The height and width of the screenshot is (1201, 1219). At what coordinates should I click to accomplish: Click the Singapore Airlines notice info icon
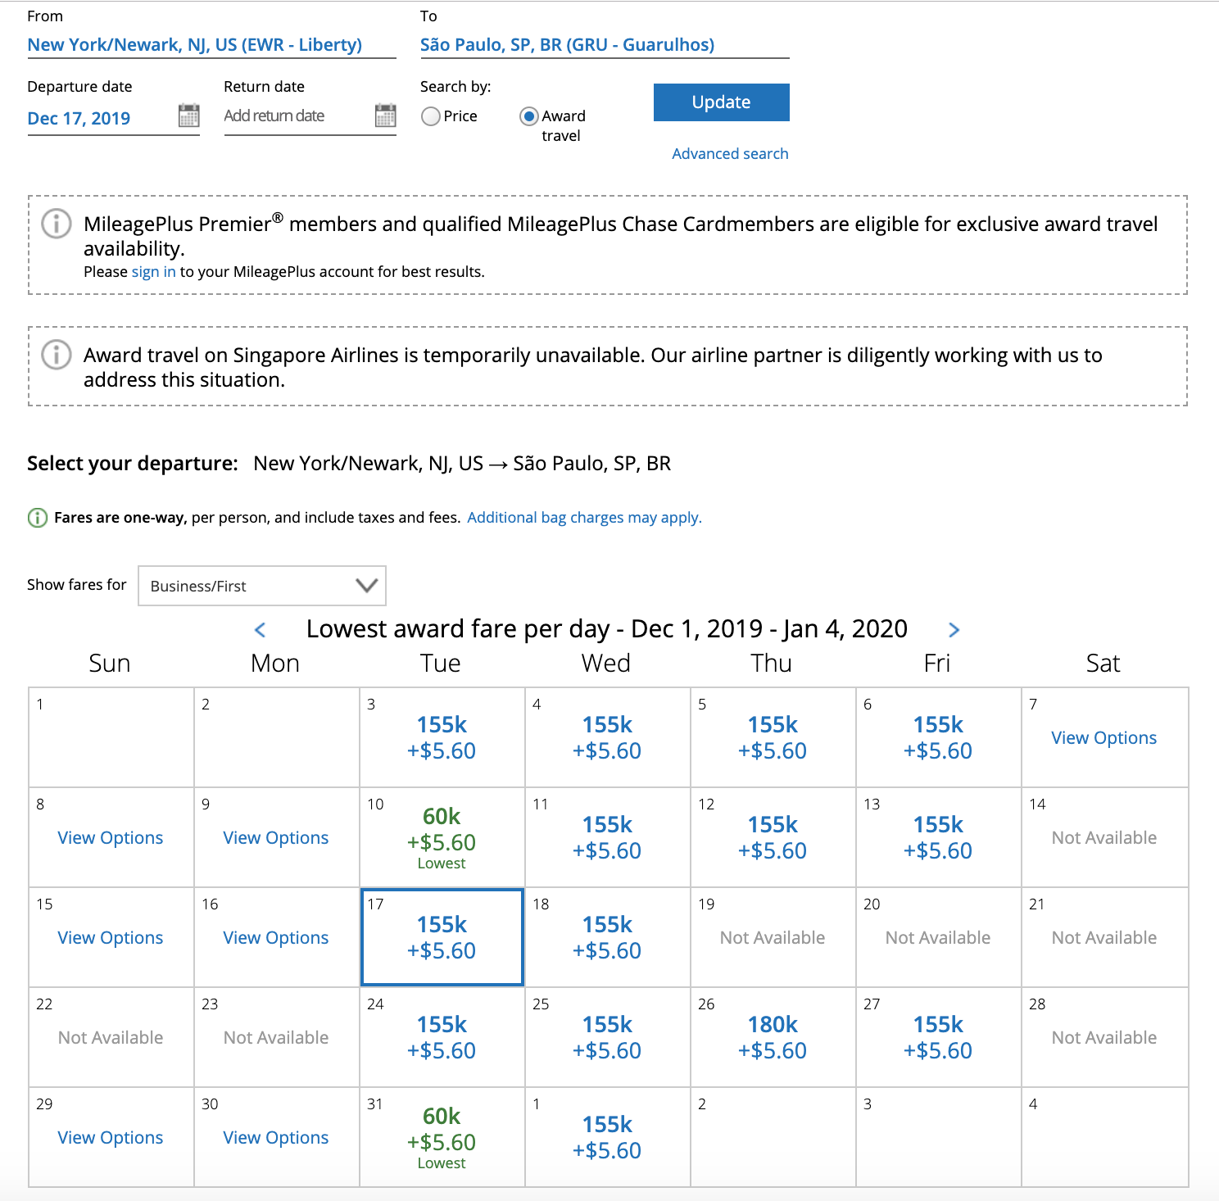[x=57, y=355]
